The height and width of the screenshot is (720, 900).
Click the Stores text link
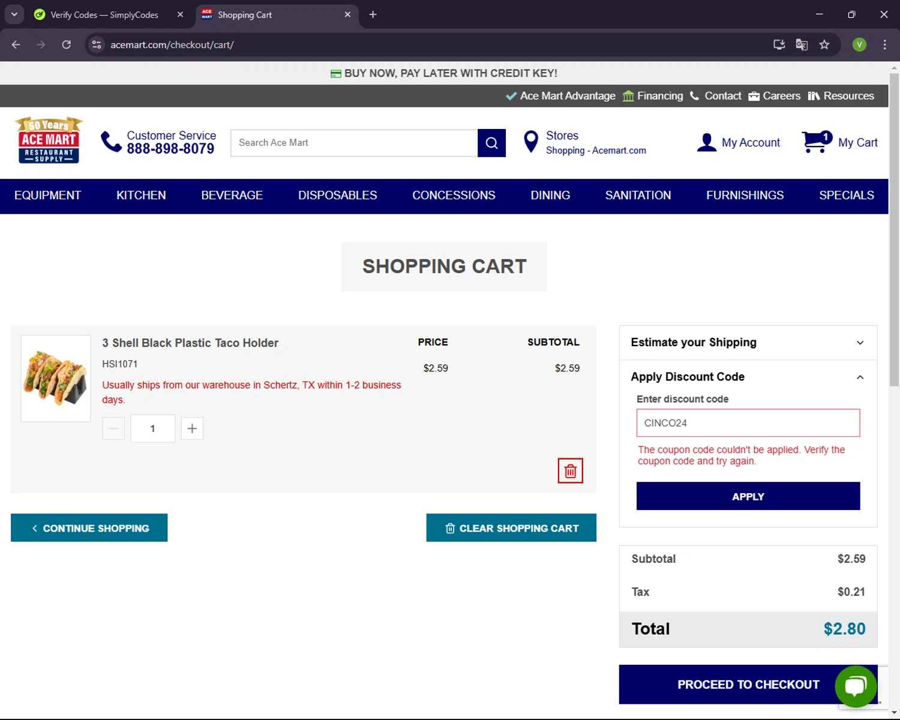[x=562, y=136]
